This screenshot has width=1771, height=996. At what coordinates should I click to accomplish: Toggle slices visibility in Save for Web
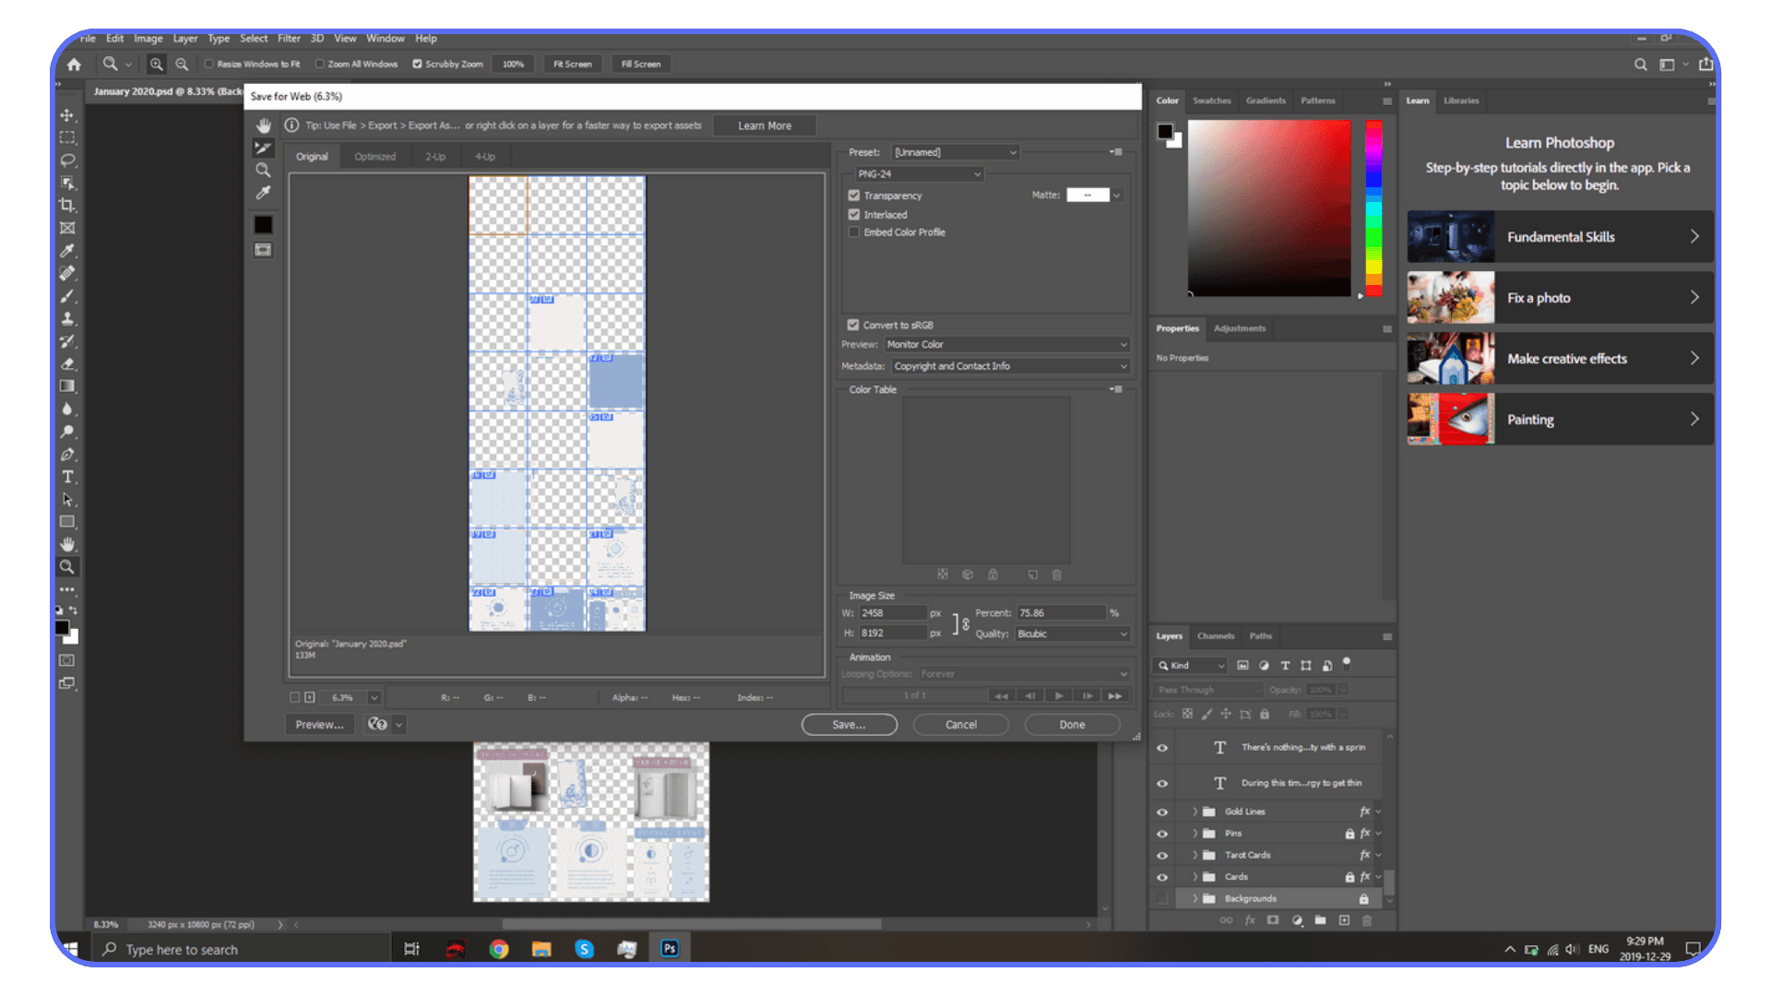click(x=264, y=250)
